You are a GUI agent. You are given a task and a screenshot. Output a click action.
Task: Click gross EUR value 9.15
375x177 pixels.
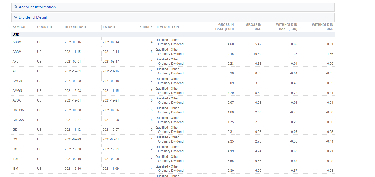coord(231,54)
